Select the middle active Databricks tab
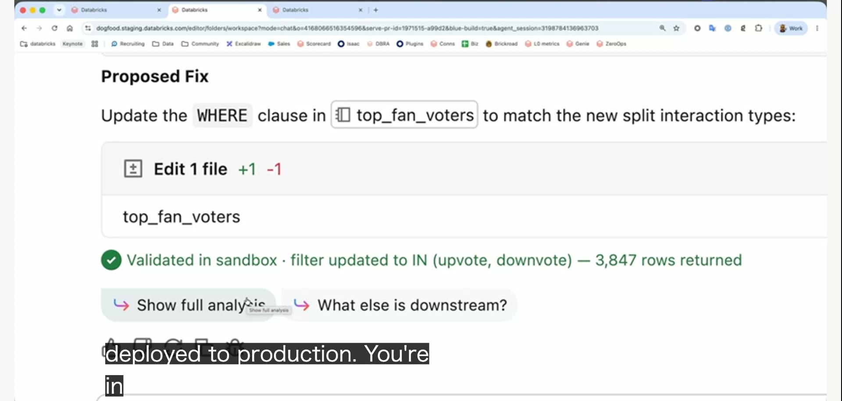This screenshot has width=842, height=401. point(217,10)
